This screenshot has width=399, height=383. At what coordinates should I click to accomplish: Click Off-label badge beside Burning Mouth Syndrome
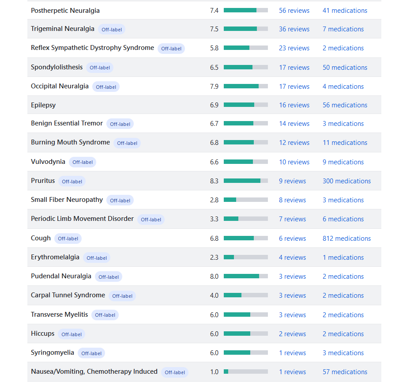[127, 143]
